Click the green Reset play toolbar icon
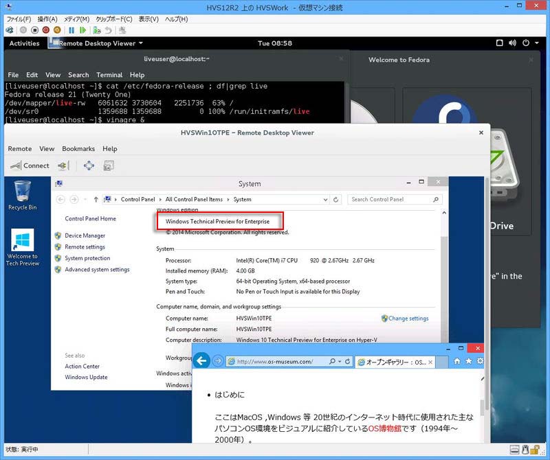This screenshot has height=460, width=550. click(82, 30)
